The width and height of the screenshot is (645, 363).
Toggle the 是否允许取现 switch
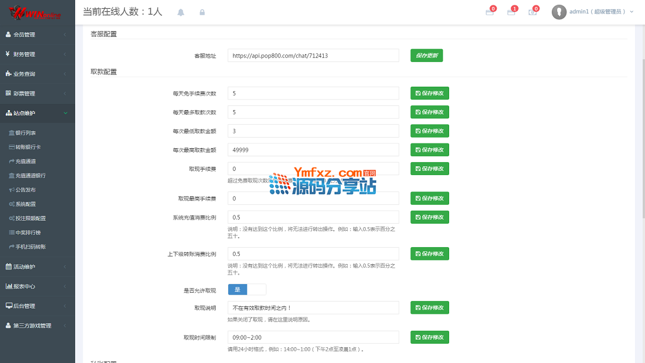247,290
